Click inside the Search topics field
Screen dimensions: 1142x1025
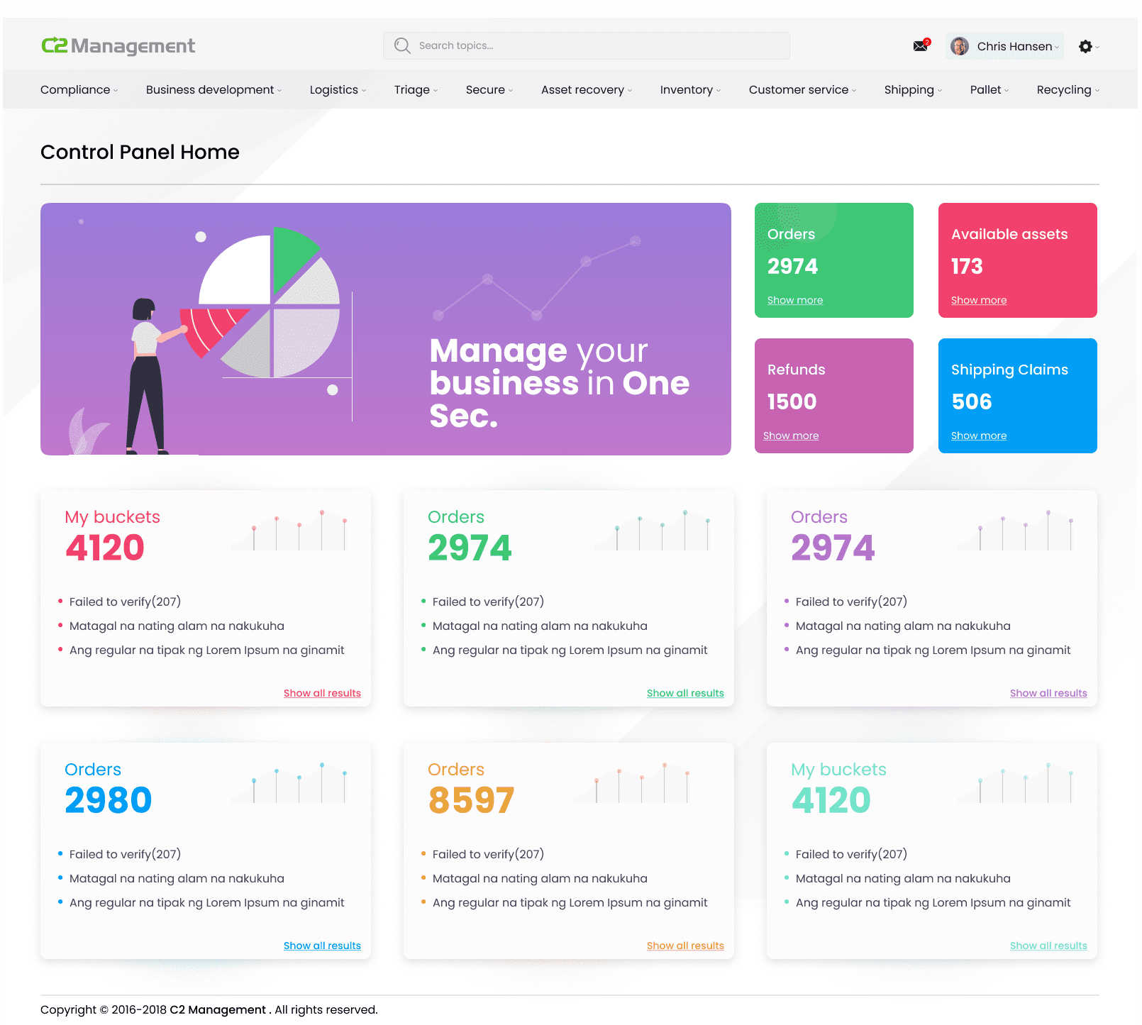coord(596,46)
